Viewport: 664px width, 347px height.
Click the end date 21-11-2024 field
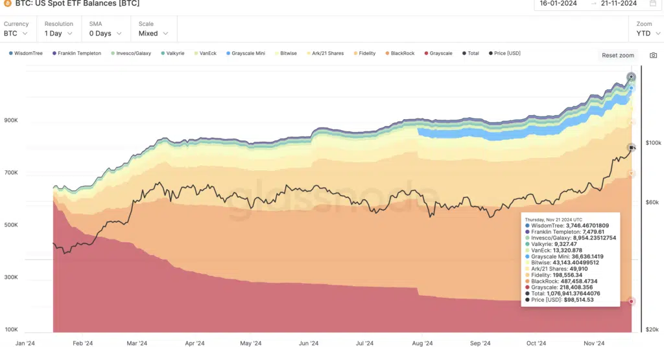(x=618, y=4)
